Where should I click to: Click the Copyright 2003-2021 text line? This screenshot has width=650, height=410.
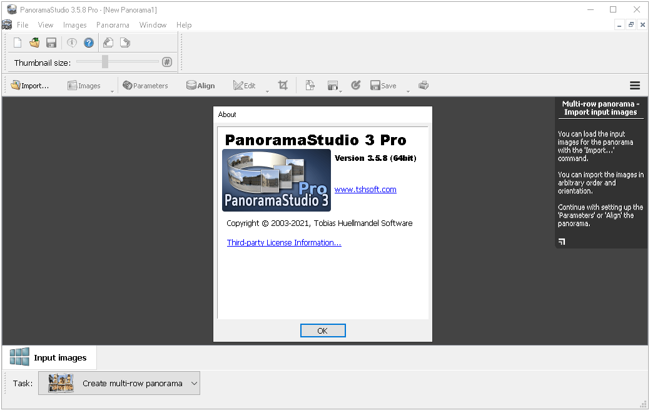(319, 223)
